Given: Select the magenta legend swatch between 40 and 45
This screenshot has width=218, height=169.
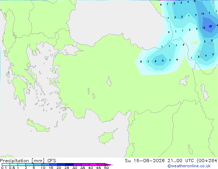Looking at the screenshot, I should [x=93, y=165].
